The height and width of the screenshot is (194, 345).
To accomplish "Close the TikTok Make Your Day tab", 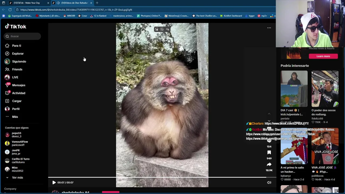I will [48, 3].
